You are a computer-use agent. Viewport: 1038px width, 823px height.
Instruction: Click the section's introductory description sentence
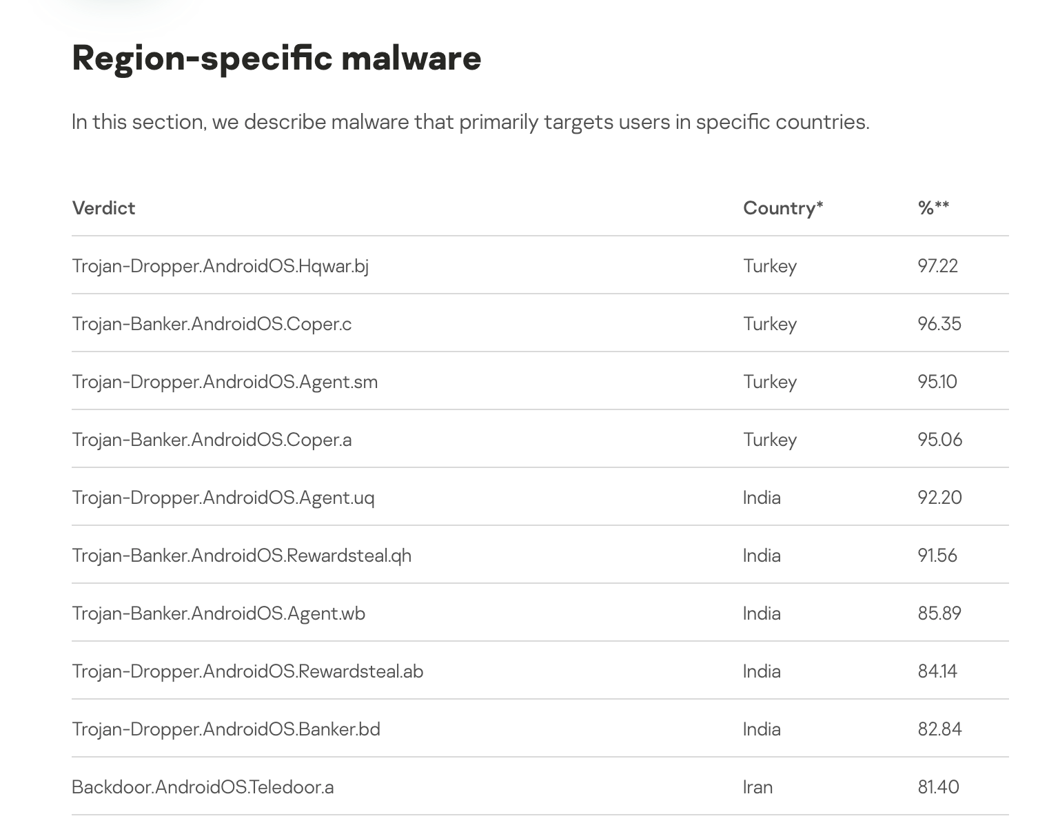point(470,122)
